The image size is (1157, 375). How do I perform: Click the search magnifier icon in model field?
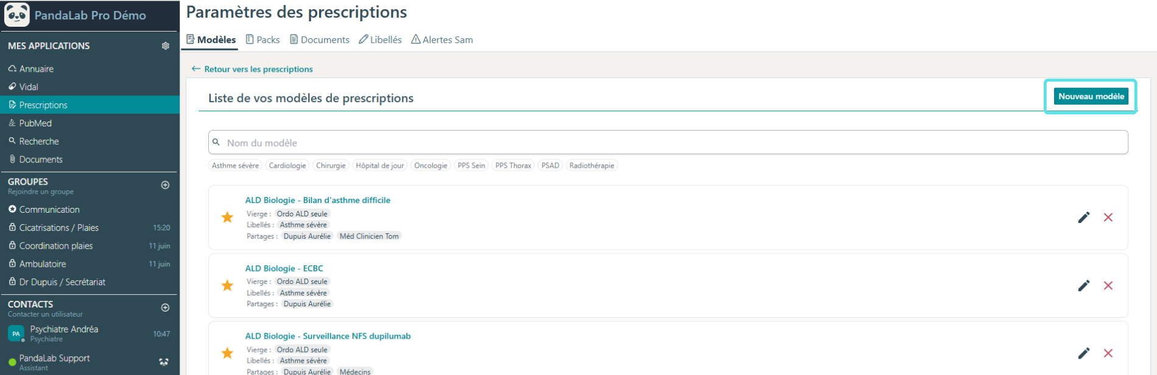[216, 142]
